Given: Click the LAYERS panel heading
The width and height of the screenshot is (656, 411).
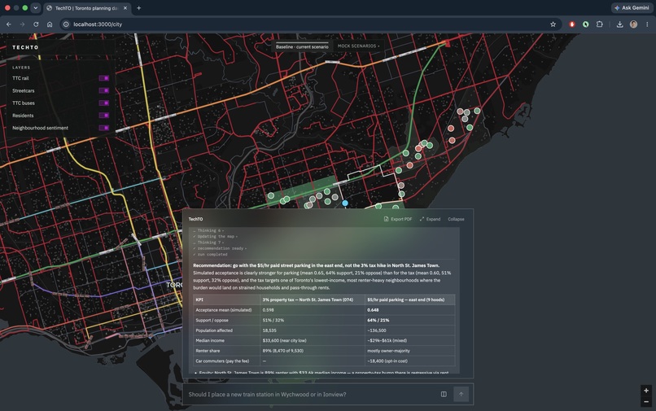Looking at the screenshot, I should tap(21, 68).
